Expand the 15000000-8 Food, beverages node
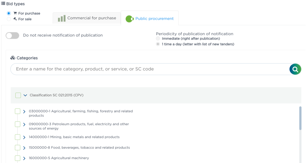Image resolution: width=306 pixels, height=163 pixels. coord(24,148)
